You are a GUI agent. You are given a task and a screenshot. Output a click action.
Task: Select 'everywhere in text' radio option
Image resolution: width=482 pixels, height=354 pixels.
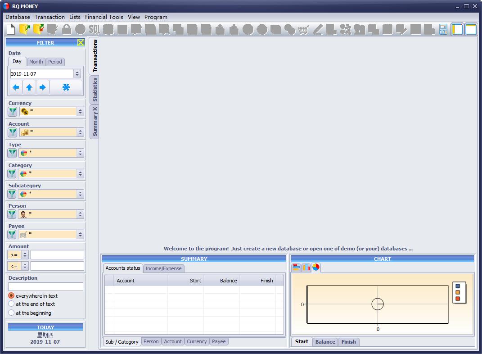pos(11,295)
